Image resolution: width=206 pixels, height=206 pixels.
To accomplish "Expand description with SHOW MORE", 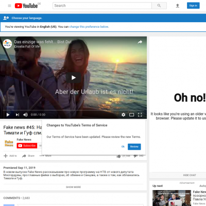I will tap(73, 187).
